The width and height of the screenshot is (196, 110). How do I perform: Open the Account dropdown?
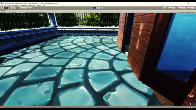(x=171, y=8)
